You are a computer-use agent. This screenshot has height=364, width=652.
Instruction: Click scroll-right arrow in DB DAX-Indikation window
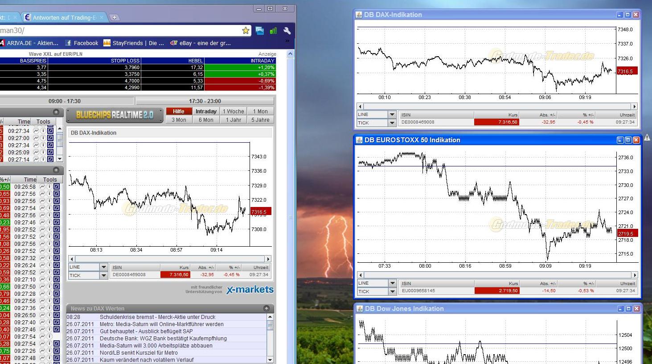[634, 107]
